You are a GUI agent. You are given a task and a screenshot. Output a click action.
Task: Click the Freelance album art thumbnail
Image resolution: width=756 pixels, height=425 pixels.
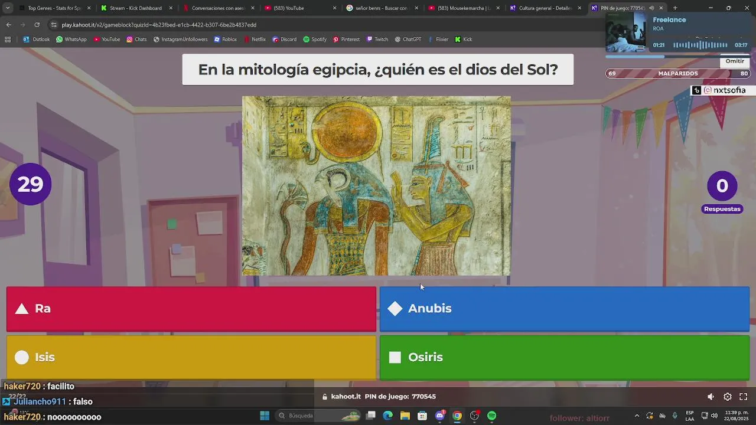pyautogui.click(x=627, y=32)
